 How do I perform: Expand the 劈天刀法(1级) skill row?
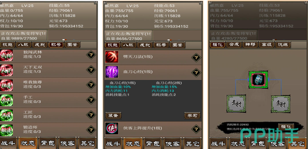(153, 57)
